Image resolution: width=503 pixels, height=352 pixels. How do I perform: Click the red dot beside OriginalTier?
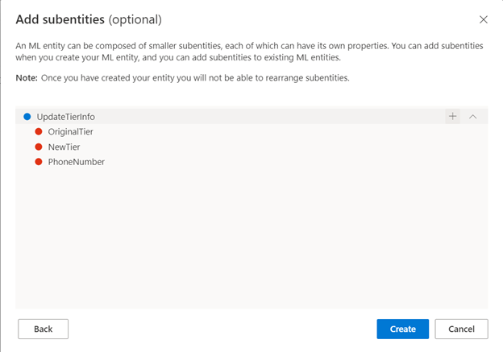[x=38, y=131]
